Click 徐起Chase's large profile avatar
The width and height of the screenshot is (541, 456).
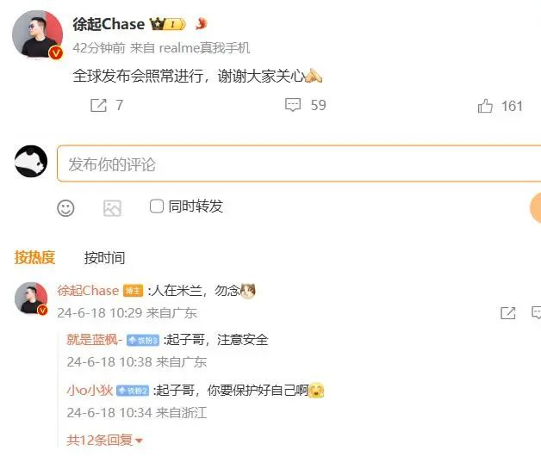[37, 34]
